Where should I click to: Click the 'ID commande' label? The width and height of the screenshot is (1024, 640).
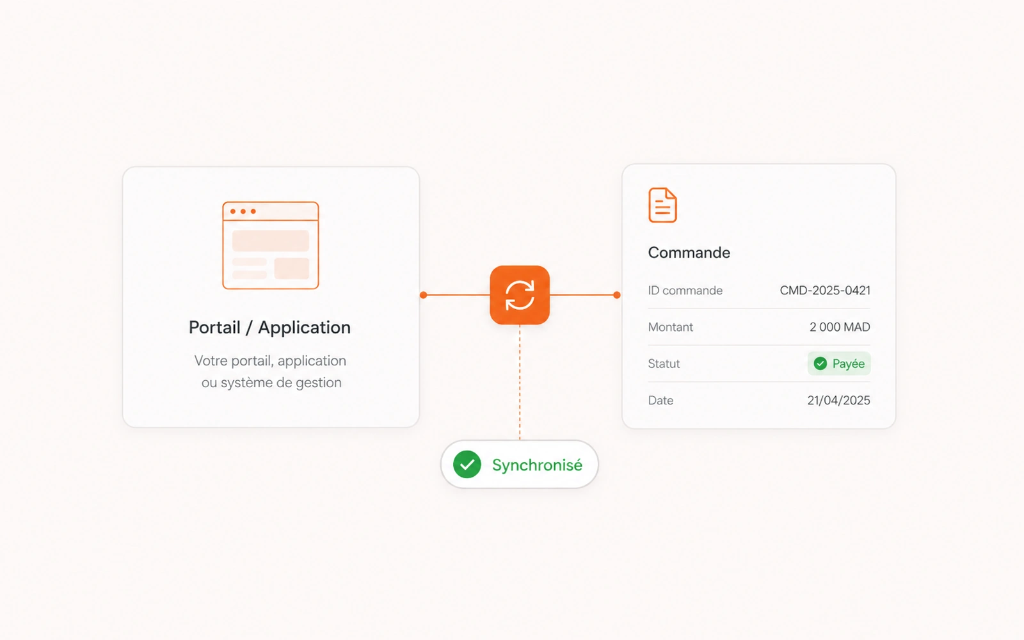(685, 291)
